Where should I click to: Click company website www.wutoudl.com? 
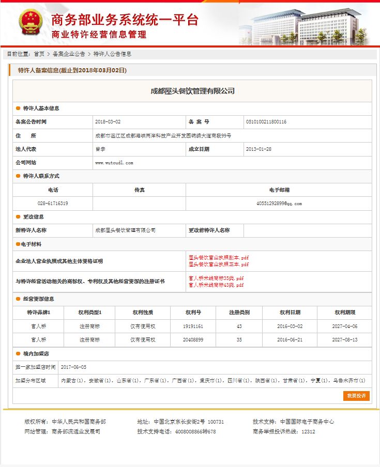click(114, 163)
